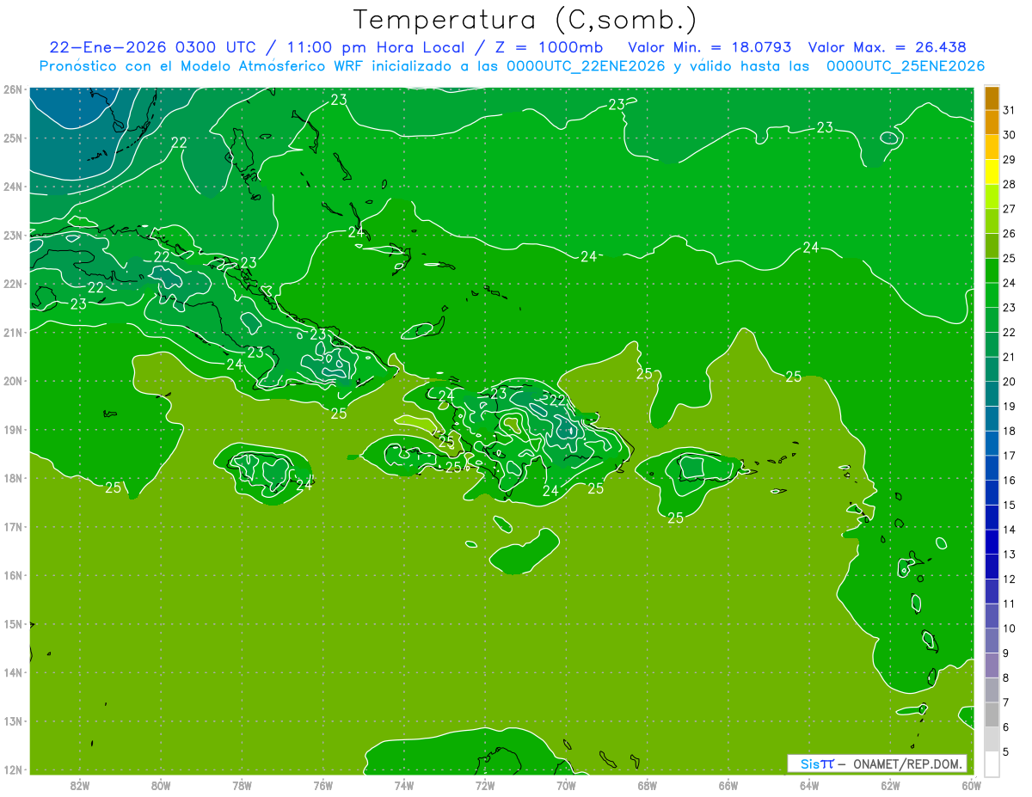Viewport: 1032px width, 797px height.
Task: Click the "66W" longitude axis label
Action: click(728, 785)
